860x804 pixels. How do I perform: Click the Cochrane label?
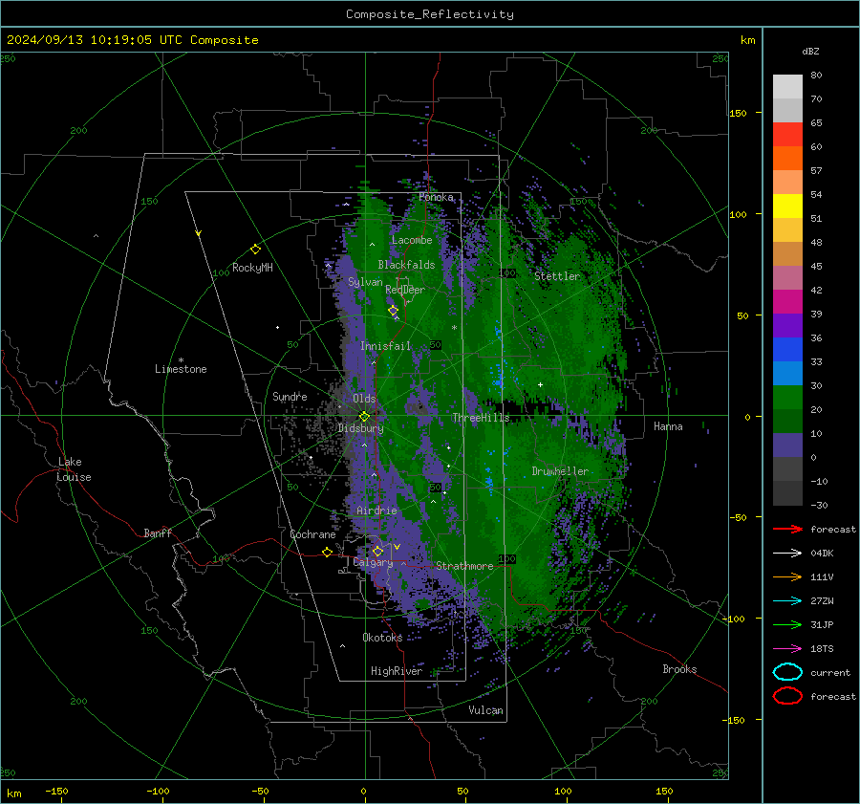coord(312,534)
